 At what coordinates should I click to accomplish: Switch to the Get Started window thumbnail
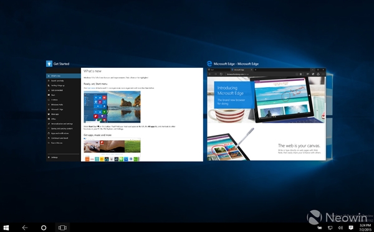[125, 114]
